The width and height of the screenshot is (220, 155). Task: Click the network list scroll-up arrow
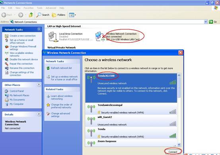pos(179,75)
